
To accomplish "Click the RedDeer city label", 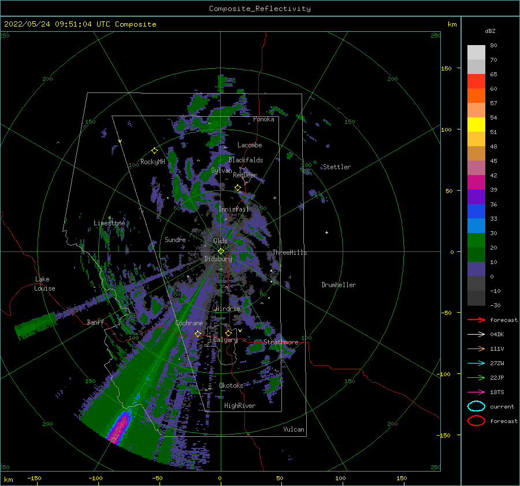I will pos(245,175).
